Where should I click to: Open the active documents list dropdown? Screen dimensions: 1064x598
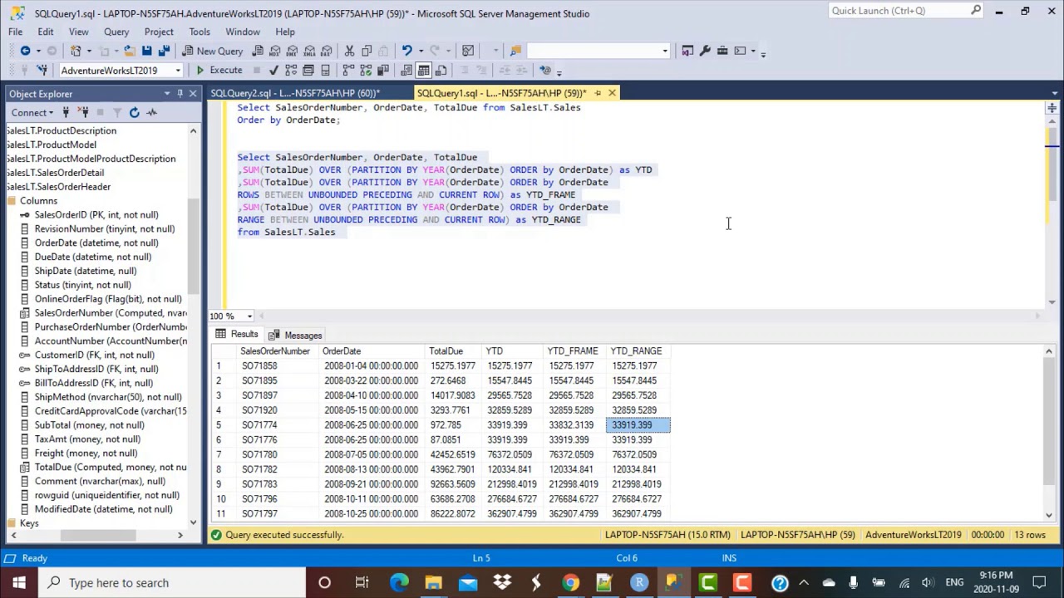tap(1055, 93)
